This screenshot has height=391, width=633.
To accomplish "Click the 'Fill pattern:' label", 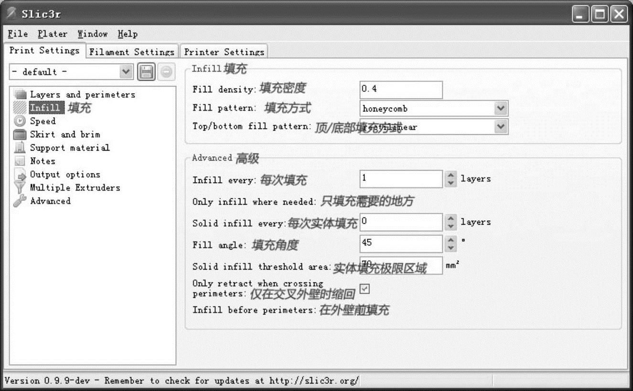I will pos(225,108).
